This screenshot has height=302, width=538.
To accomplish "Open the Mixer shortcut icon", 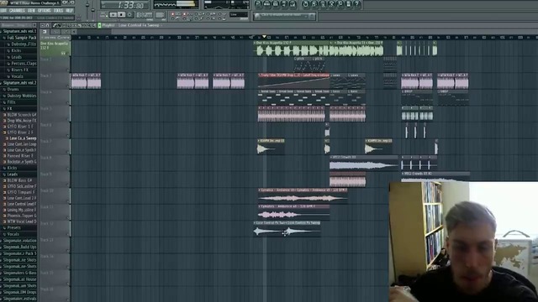I will pyautogui.click(x=293, y=4).
